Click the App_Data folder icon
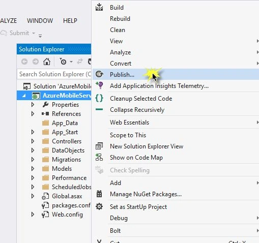 (45, 123)
